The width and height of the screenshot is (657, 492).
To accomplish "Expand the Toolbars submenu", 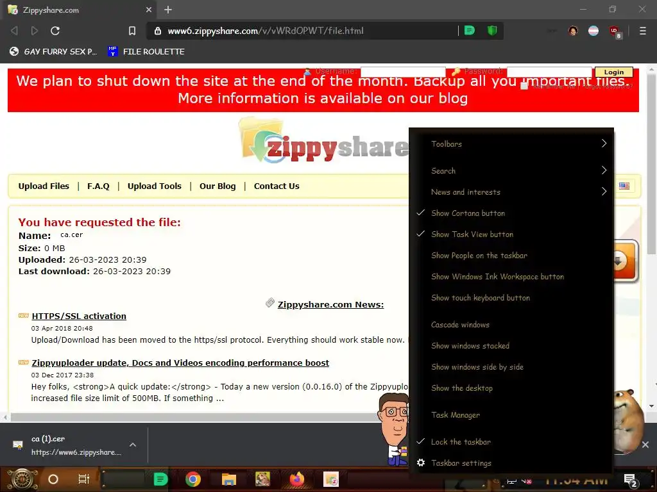I will [511, 144].
